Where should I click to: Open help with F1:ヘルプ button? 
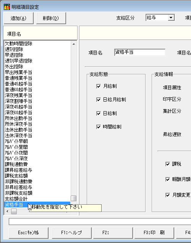pos(71,233)
